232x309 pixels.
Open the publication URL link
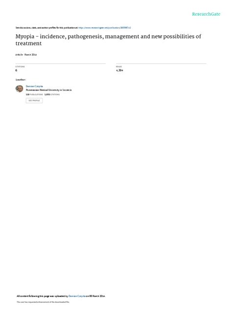click(x=105, y=28)
